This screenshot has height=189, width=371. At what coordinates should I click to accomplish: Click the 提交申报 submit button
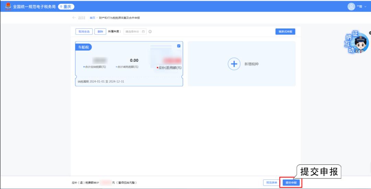click(291, 182)
